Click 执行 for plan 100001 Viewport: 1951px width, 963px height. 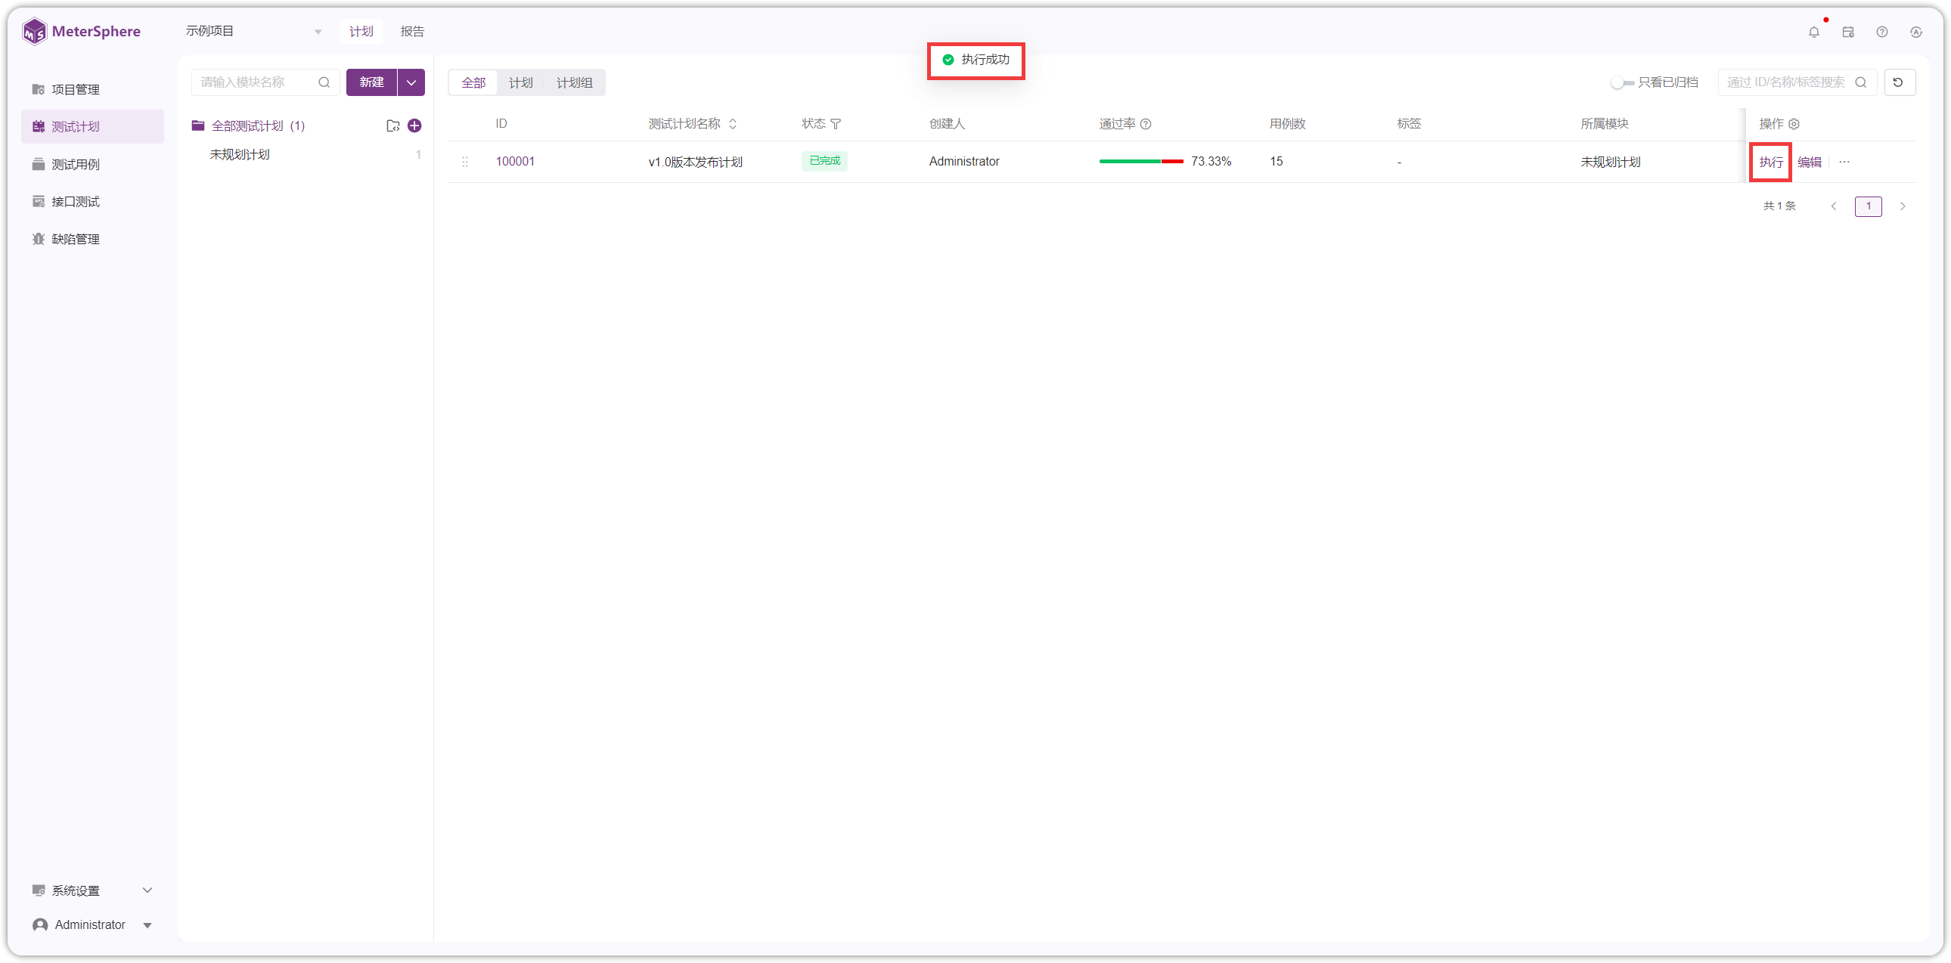pos(1771,161)
